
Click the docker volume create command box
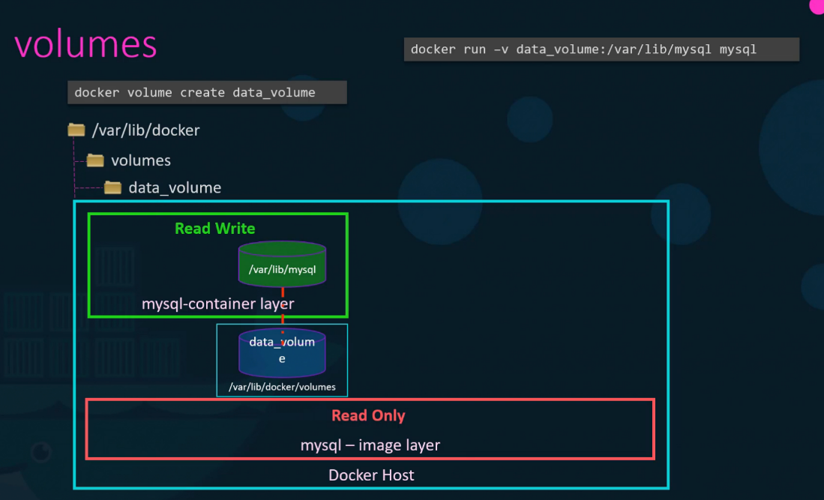pos(207,91)
